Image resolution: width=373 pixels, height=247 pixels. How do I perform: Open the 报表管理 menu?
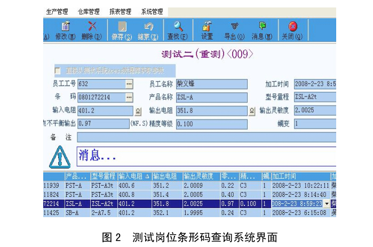[x=120, y=11]
